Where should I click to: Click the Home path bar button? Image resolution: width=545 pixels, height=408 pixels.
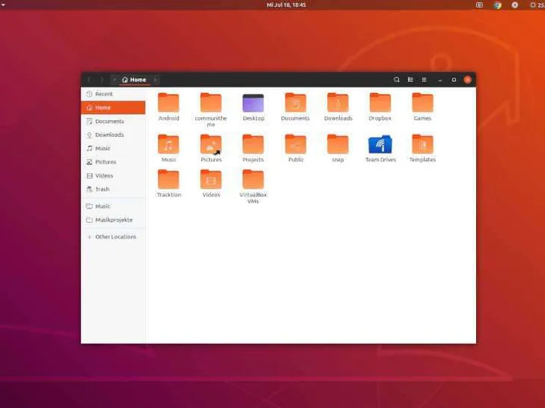coord(134,80)
